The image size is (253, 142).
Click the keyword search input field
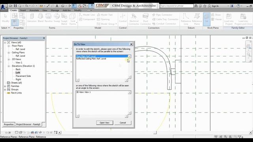pos(177,6)
